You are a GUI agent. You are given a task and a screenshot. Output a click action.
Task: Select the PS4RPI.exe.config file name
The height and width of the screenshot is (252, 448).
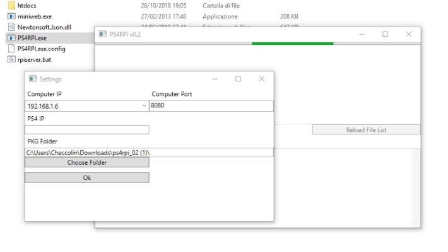42,49
